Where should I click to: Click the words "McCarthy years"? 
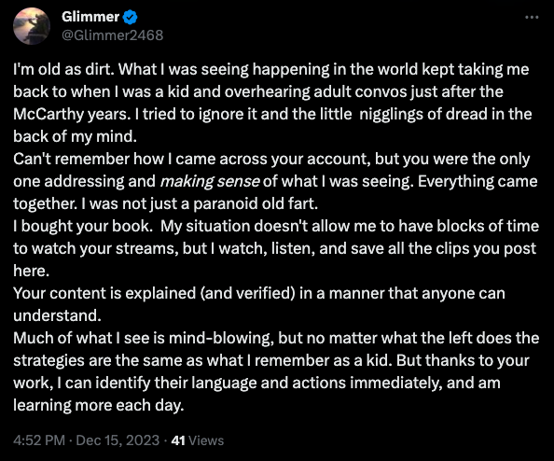(70, 114)
